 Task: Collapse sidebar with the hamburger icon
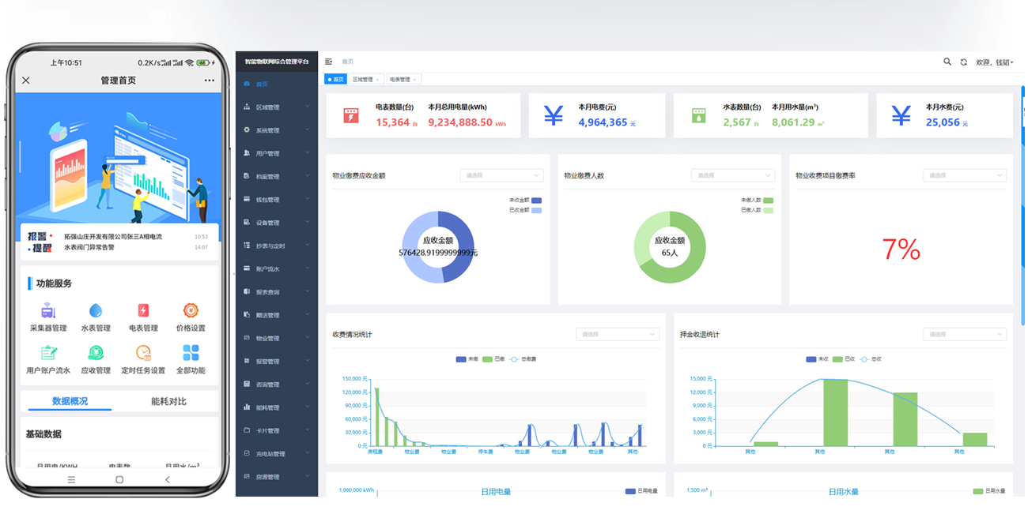tap(329, 62)
